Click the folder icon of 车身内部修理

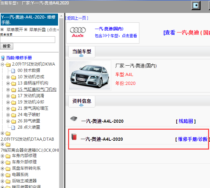coord(8,156)
